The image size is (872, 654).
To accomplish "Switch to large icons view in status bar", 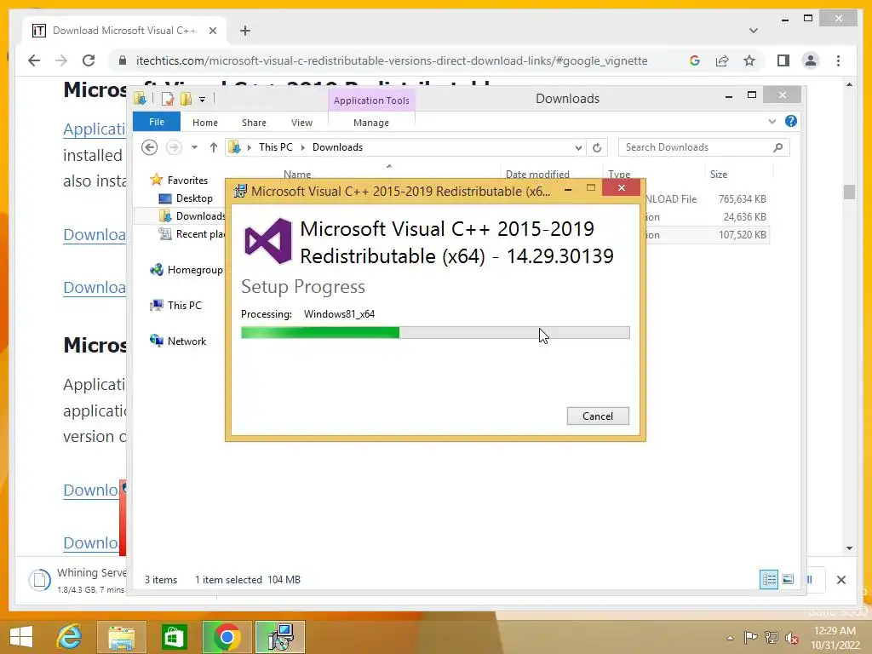I will pos(788,579).
